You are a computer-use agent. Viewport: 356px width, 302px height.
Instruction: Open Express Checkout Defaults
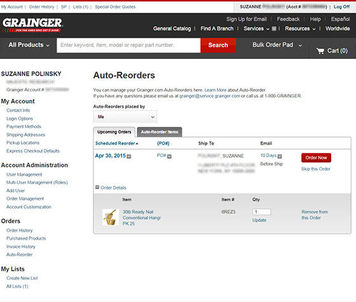(x=33, y=151)
